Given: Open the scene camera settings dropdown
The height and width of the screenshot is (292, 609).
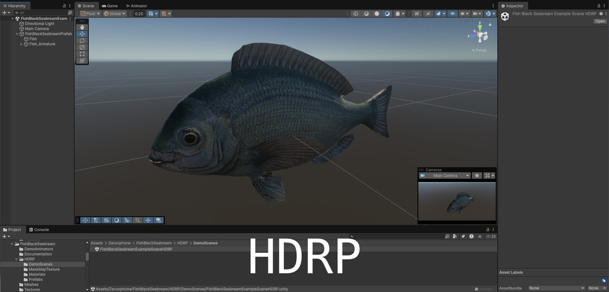Looking at the screenshot, I should (x=477, y=14).
